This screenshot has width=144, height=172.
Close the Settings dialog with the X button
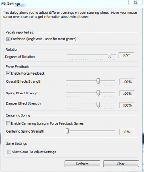click(x=135, y=2)
